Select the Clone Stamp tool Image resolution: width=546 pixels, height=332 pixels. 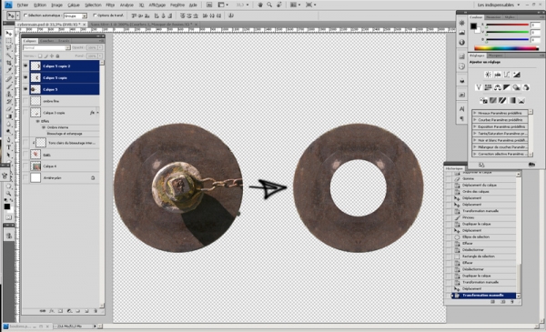click(x=9, y=94)
